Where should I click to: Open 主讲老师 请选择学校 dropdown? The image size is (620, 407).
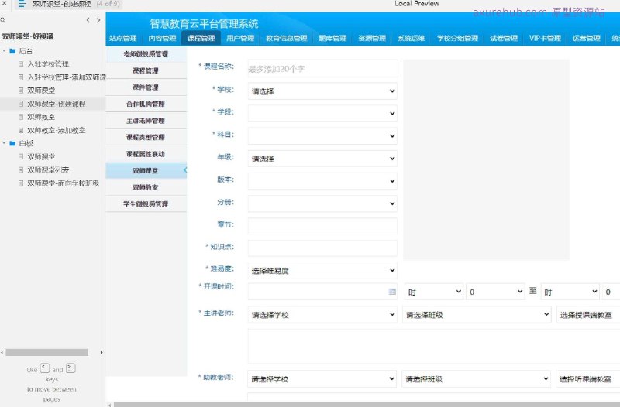[x=322, y=315]
